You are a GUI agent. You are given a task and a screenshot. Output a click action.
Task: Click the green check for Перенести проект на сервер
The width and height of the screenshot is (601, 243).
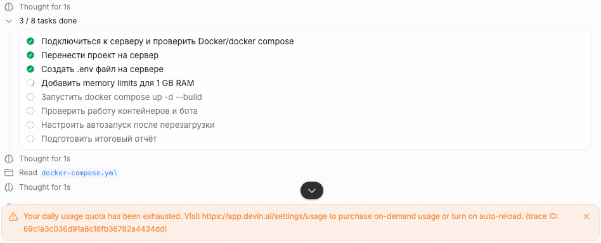[x=30, y=56]
